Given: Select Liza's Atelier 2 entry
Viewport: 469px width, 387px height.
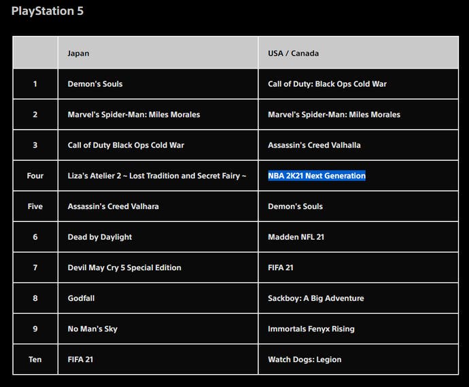Looking at the screenshot, I should (157, 176).
